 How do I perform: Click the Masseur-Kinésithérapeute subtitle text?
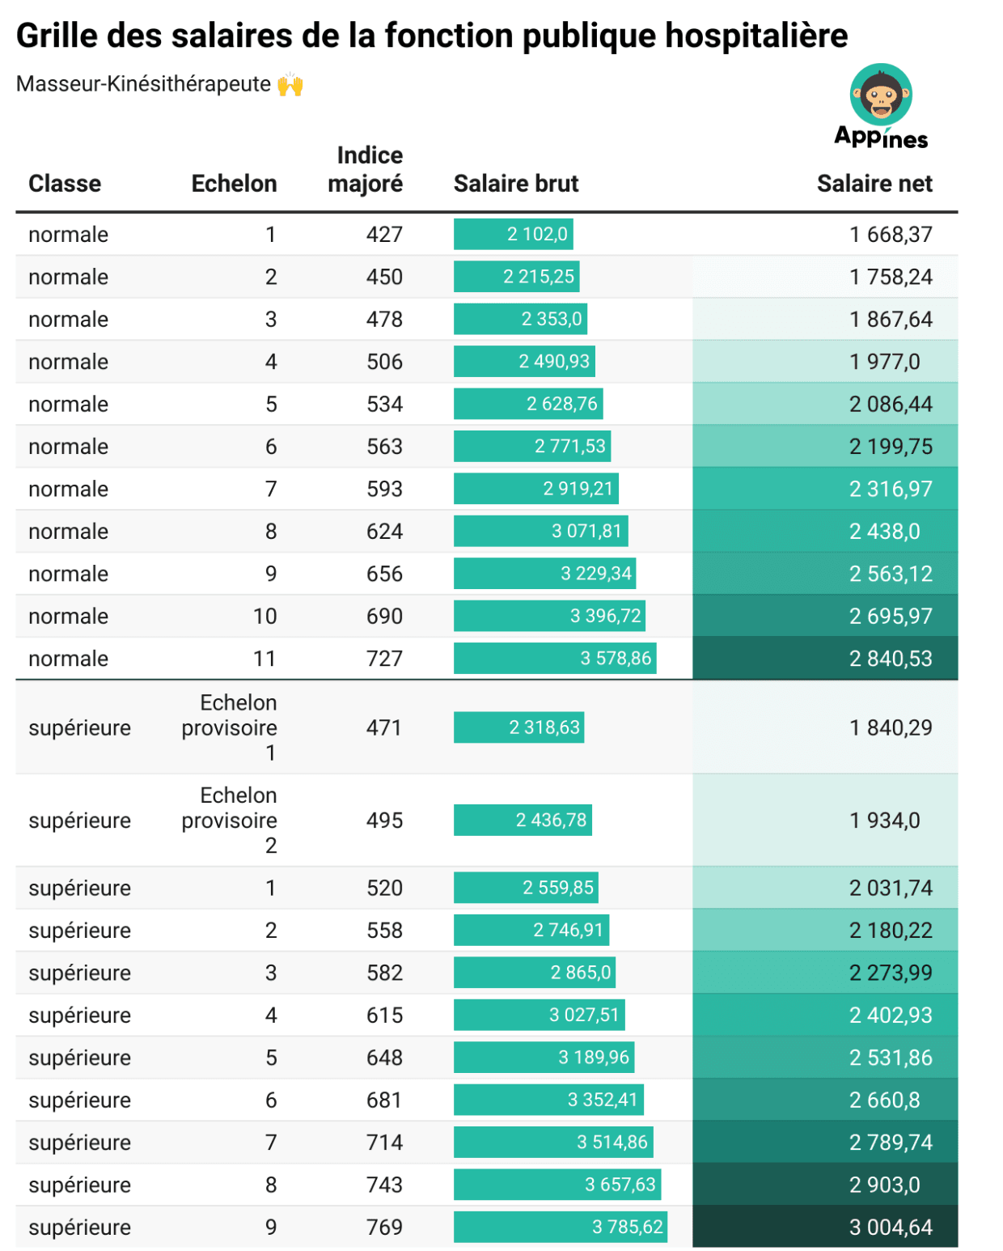point(143,84)
